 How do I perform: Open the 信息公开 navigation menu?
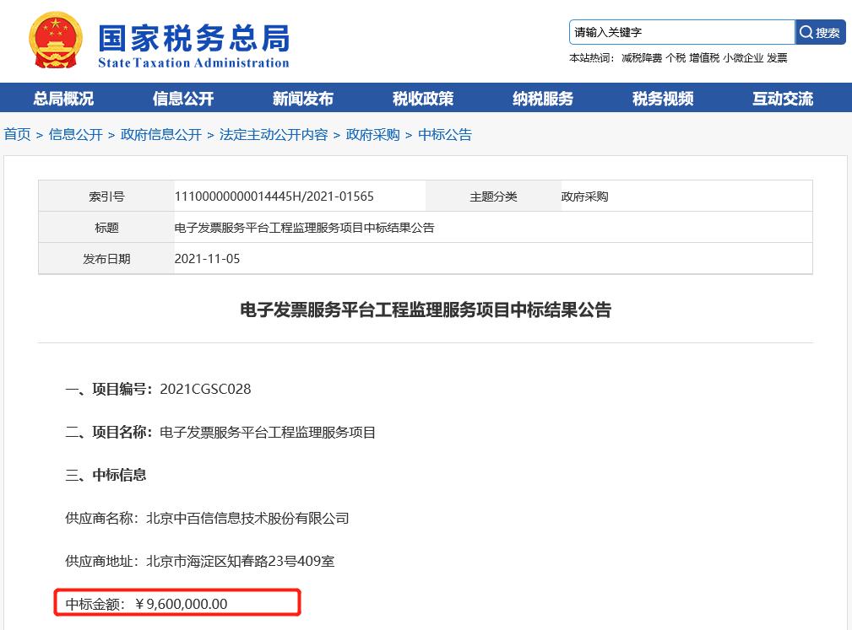pos(182,98)
